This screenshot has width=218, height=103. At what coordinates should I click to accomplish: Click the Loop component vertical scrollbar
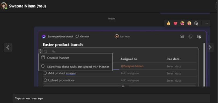click(x=204, y=65)
